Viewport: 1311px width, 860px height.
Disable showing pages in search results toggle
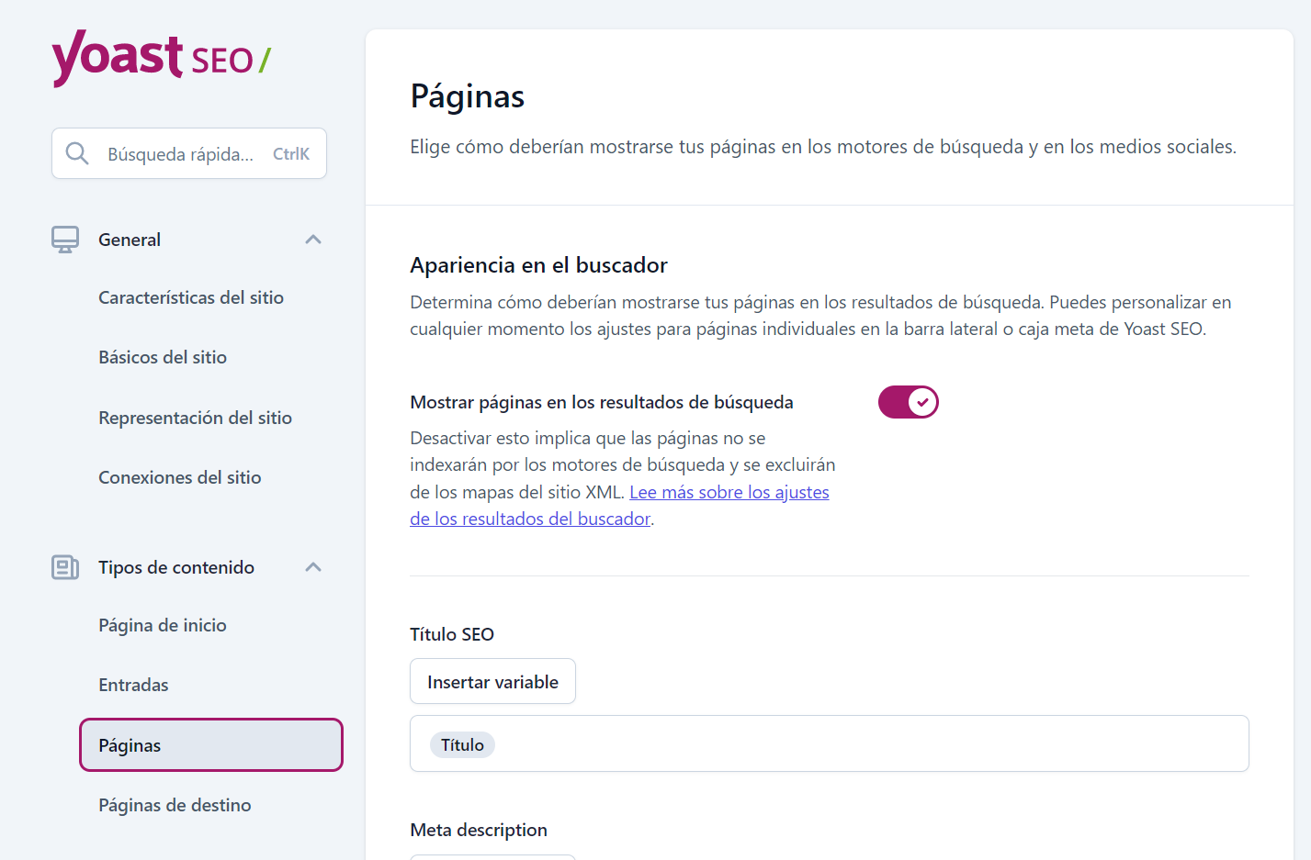(x=908, y=402)
